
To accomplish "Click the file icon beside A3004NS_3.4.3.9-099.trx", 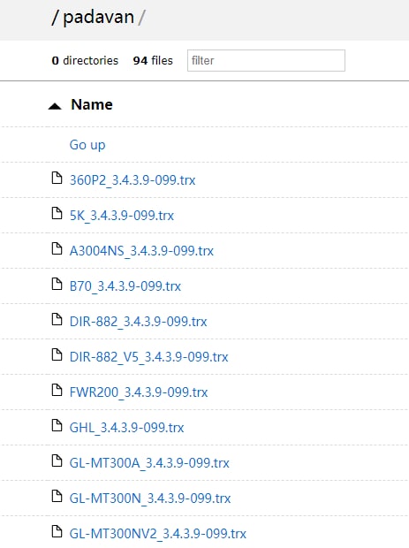I will (57, 248).
